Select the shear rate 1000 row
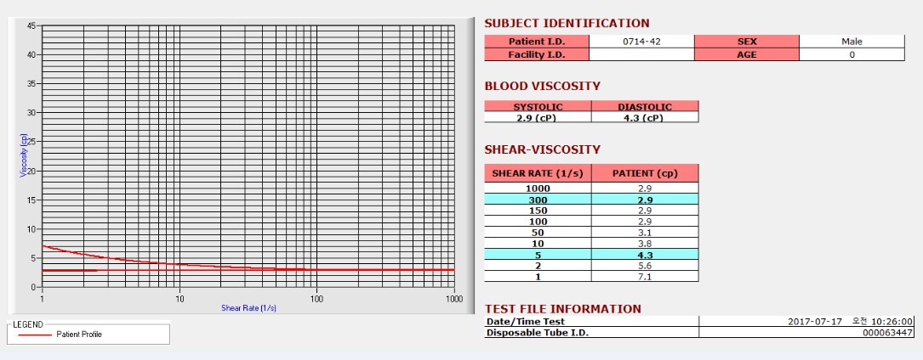Screen dimensions: 923x360 coord(591,188)
